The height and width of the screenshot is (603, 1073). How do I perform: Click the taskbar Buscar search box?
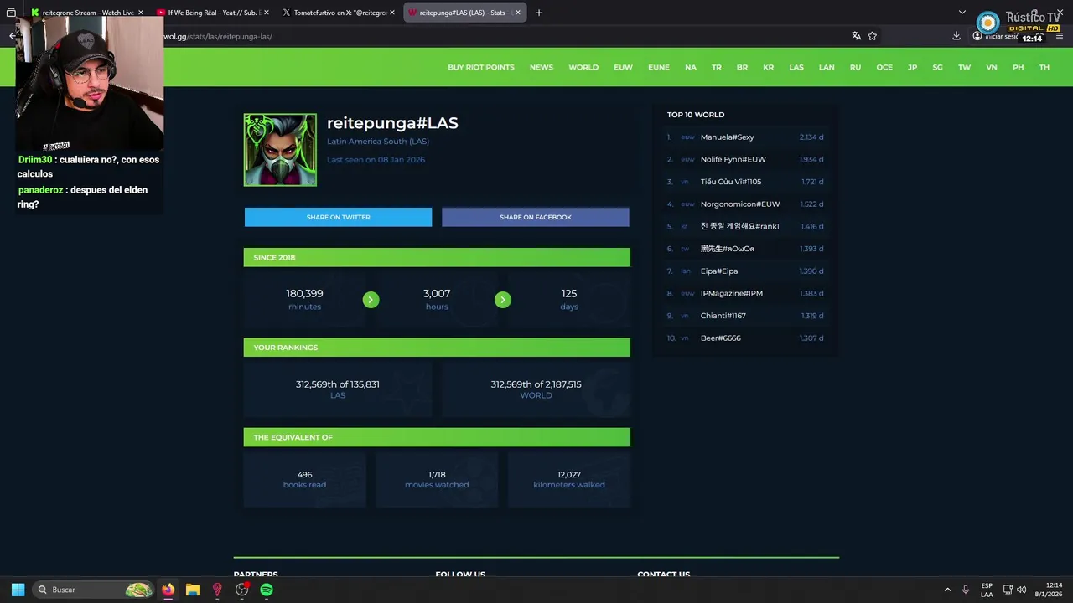point(94,590)
